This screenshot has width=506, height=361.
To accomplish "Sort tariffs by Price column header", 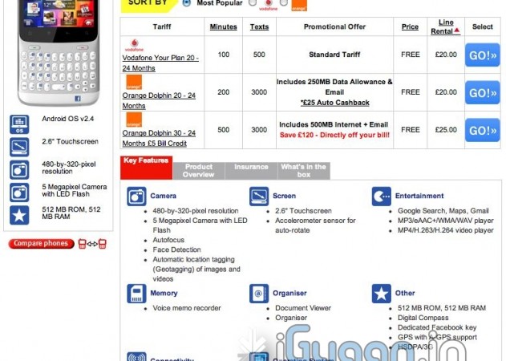I will pyautogui.click(x=410, y=26).
